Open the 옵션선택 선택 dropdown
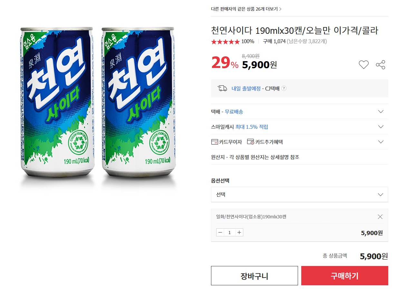Image resolution: width=405 pixels, height=294 pixels. coord(299,194)
